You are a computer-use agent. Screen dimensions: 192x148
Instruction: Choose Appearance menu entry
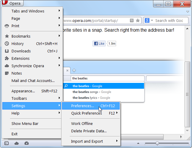(x=32, y=91)
